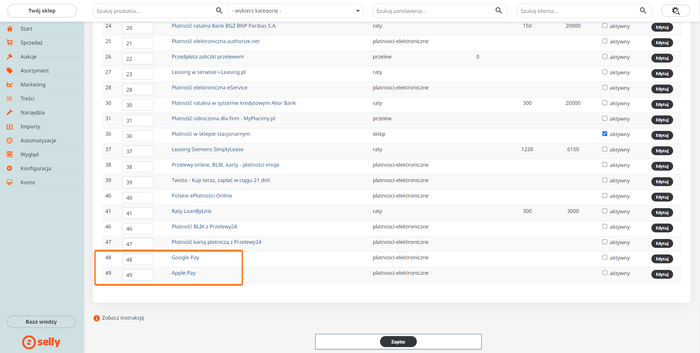Select the Asortyment tag icon
Viewport: 700px width, 353px height.
coord(10,71)
